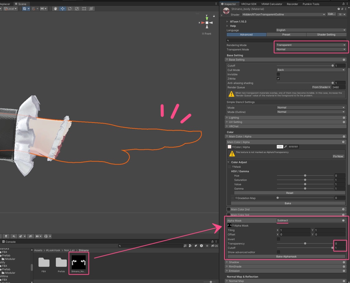Image resolution: width=350 pixels, height=283 pixels.
Task: Switch to the VRChat SDK tab
Action: click(x=248, y=4)
